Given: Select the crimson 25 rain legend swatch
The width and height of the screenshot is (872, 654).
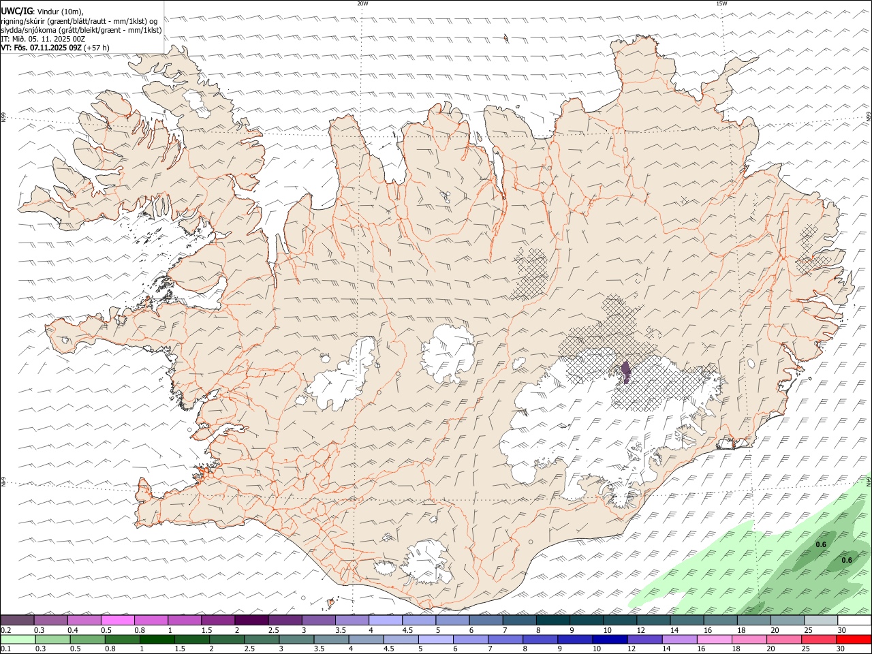Looking at the screenshot, I should (819, 640).
